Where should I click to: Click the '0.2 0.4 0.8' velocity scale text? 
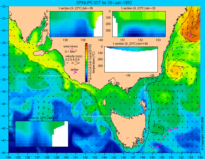[x=72, y=59]
